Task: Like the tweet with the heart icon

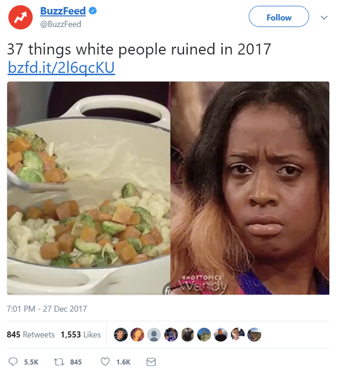Action: click(x=105, y=362)
